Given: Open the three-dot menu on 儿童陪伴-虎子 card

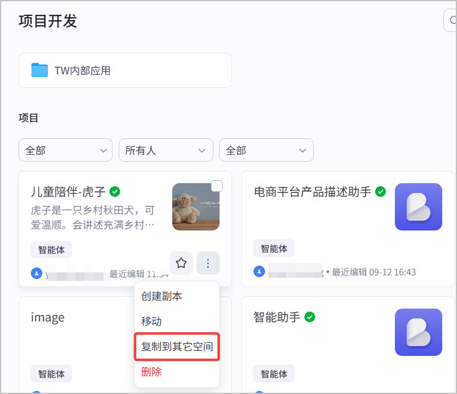Looking at the screenshot, I should point(208,263).
